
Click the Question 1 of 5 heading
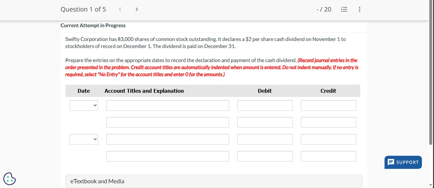coord(83,9)
